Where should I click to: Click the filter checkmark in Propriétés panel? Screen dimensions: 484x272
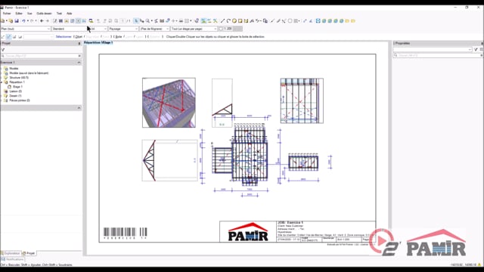click(476, 49)
